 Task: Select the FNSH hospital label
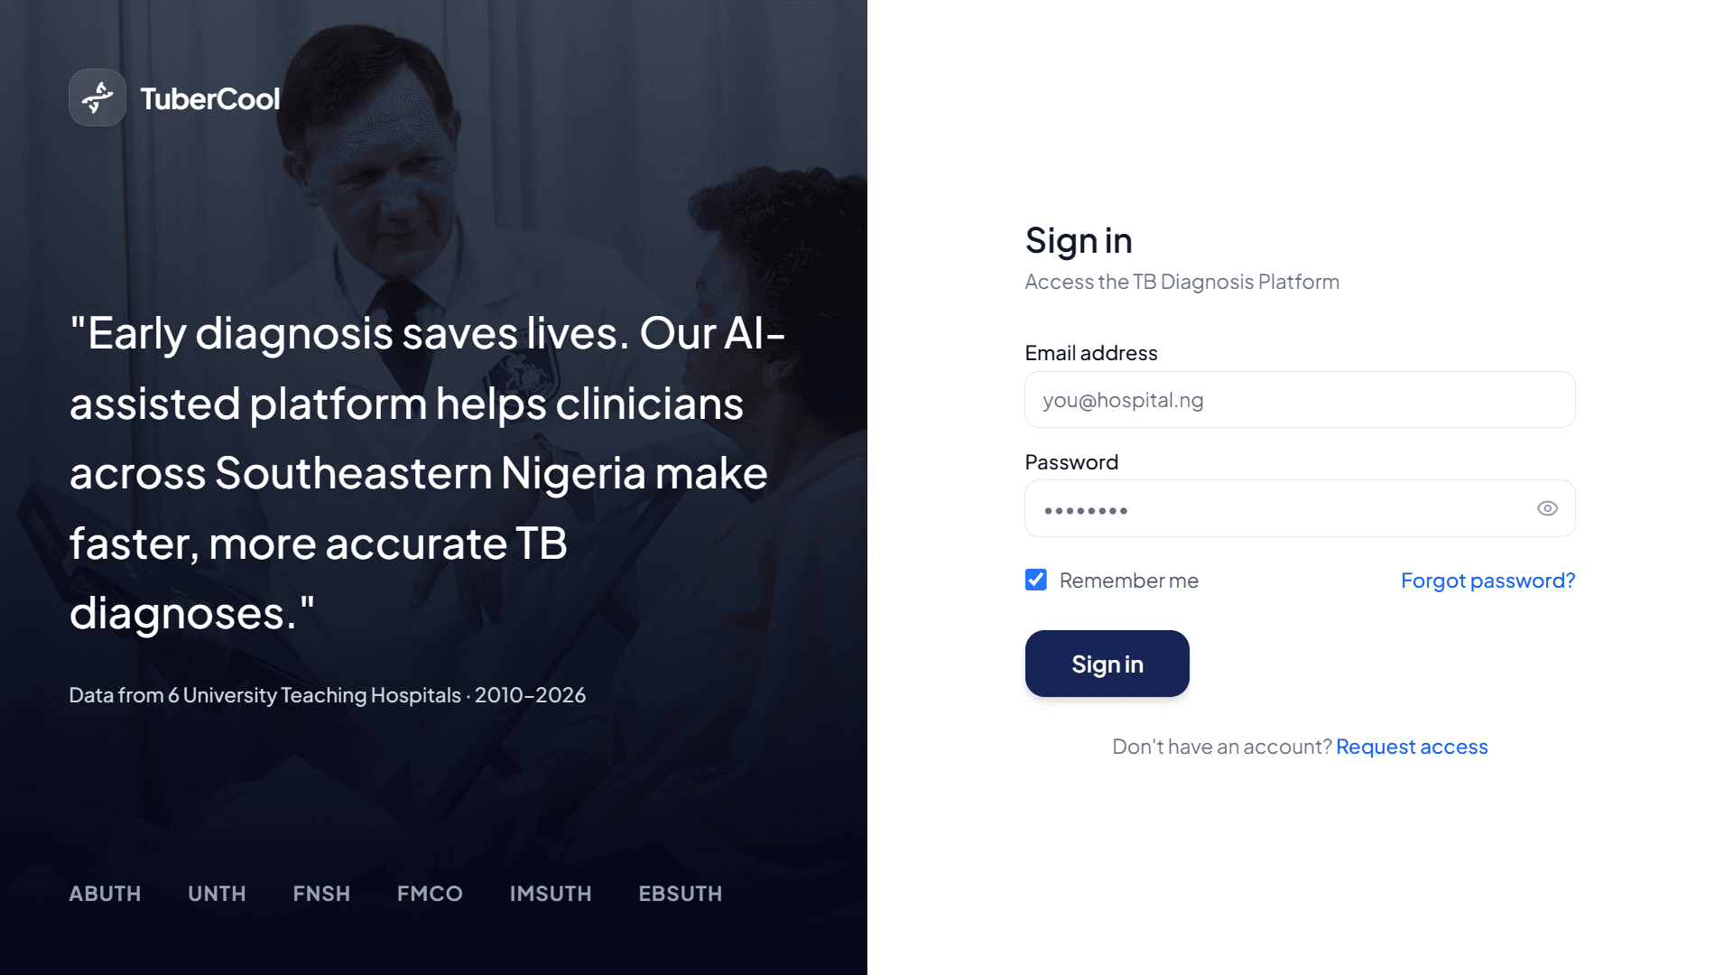(x=321, y=894)
